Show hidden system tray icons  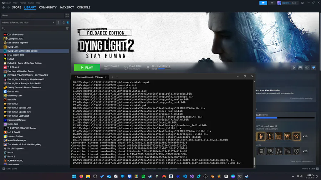(293, 176)
